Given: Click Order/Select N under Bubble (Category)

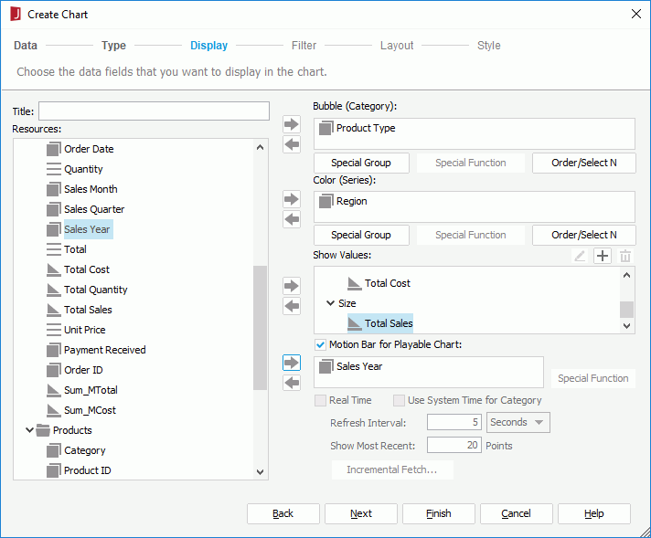Looking at the screenshot, I should 583,163.
